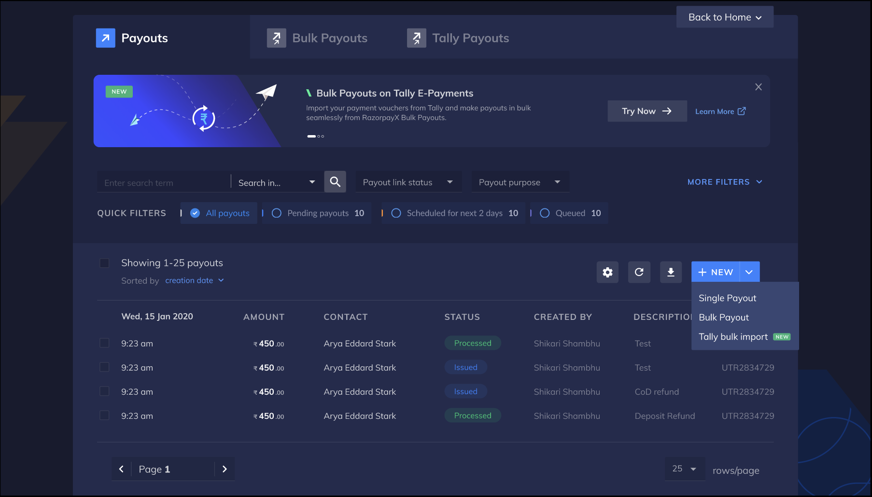
Task: Open the Payout link status dropdown
Action: pos(408,182)
